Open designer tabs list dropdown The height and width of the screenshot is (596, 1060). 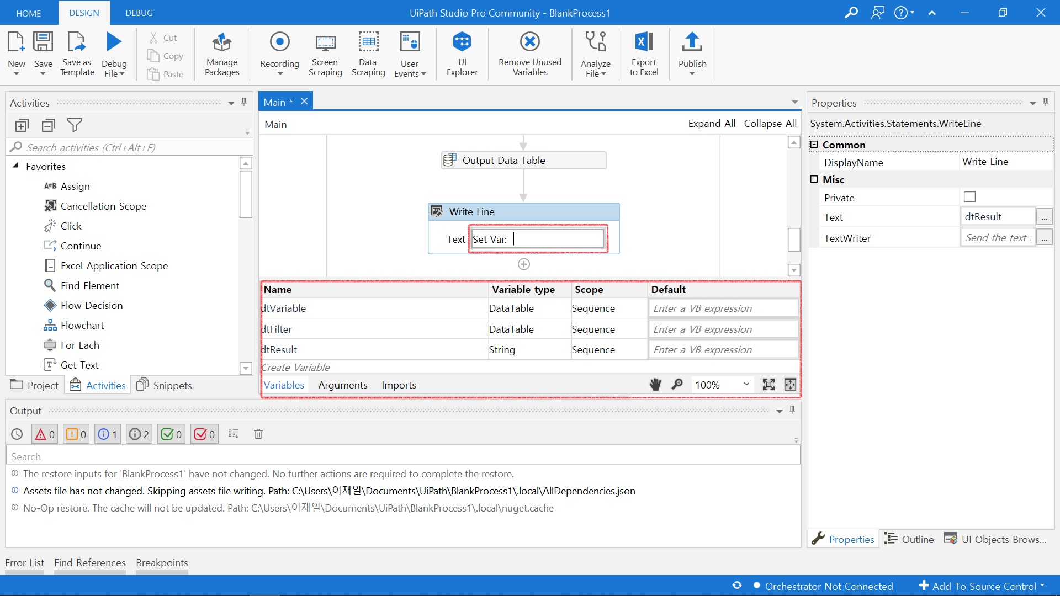click(794, 102)
